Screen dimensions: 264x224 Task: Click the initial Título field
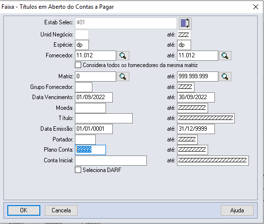[x=104, y=118]
